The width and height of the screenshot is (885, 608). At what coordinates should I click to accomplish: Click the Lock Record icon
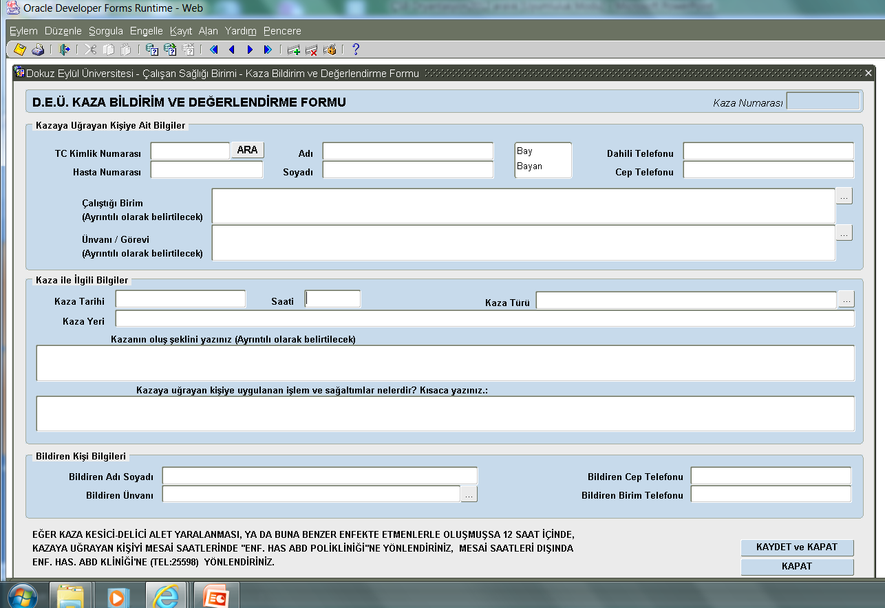point(330,50)
